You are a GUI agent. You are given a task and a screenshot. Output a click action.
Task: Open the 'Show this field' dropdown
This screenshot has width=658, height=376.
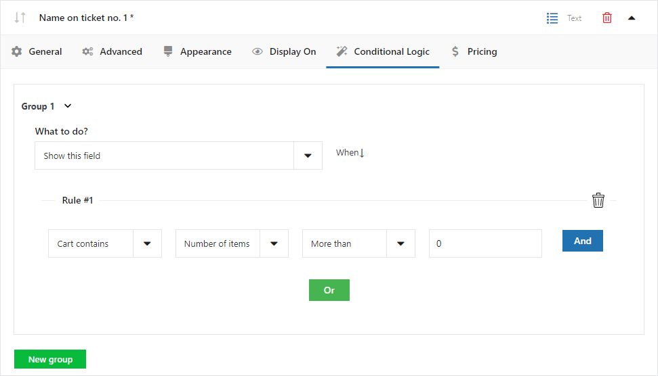178,156
